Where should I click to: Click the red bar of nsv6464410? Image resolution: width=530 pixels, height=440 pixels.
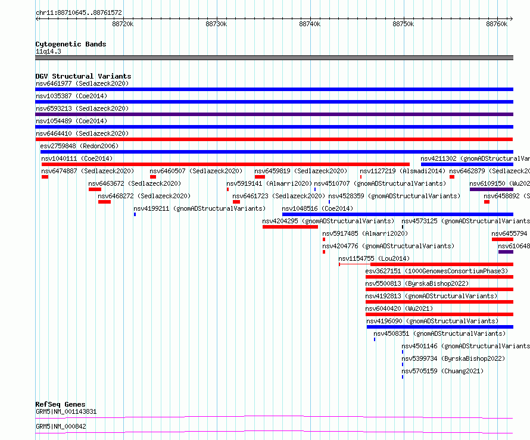[274, 139]
